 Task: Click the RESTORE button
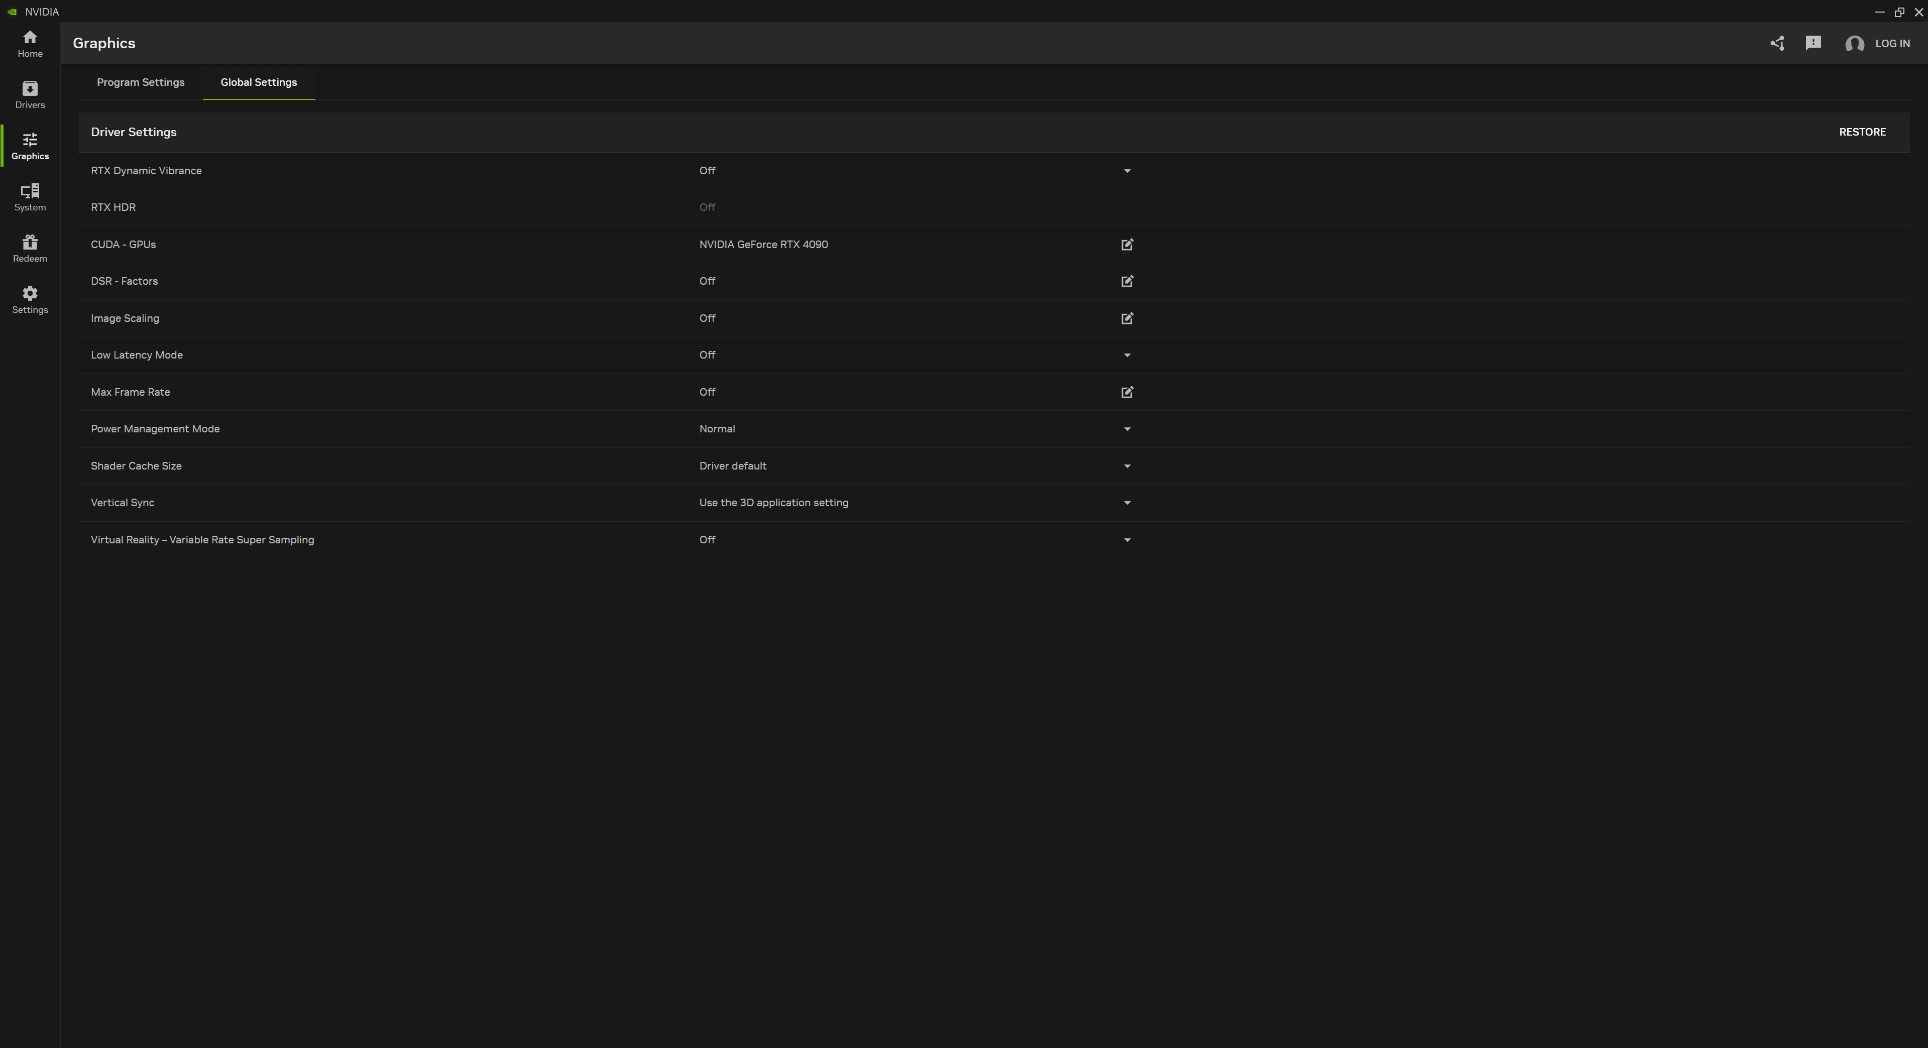point(1862,132)
